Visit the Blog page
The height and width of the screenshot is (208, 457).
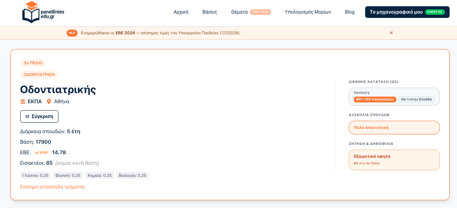point(350,12)
